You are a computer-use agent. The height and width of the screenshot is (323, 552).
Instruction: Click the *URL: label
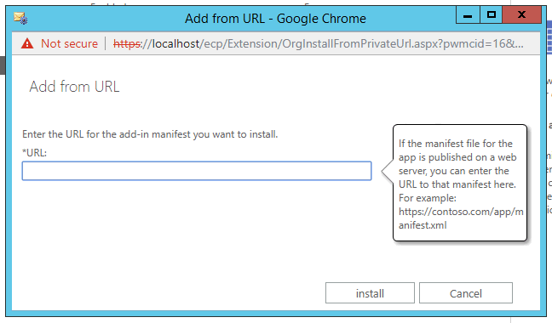click(x=34, y=153)
